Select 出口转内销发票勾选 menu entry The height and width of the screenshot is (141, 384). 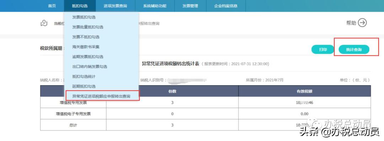click(x=90, y=66)
